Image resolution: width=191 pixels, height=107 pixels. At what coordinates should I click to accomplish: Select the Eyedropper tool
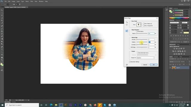click(2, 23)
